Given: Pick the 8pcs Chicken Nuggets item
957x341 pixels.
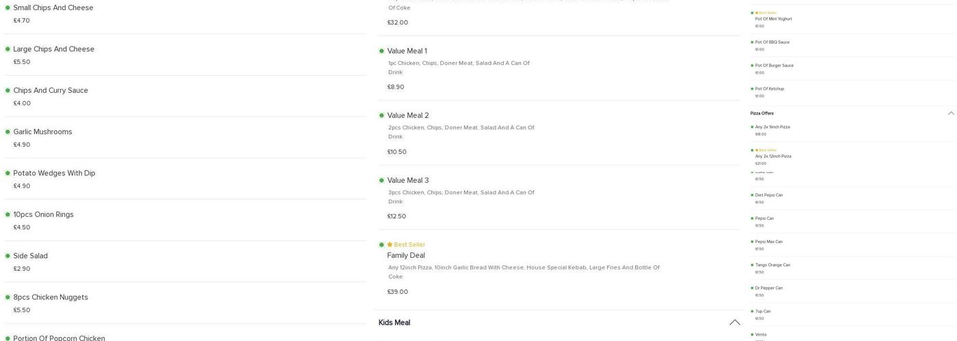Looking at the screenshot, I should (x=51, y=297).
